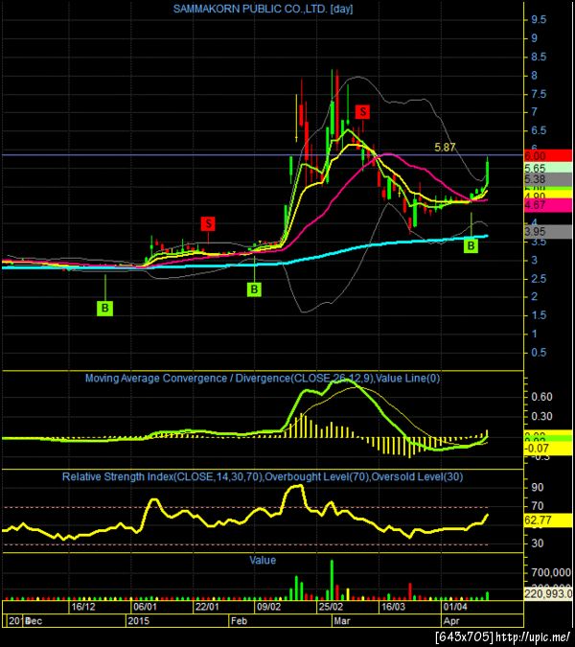
Task: Click the 2015 year label
Action: coord(139,620)
